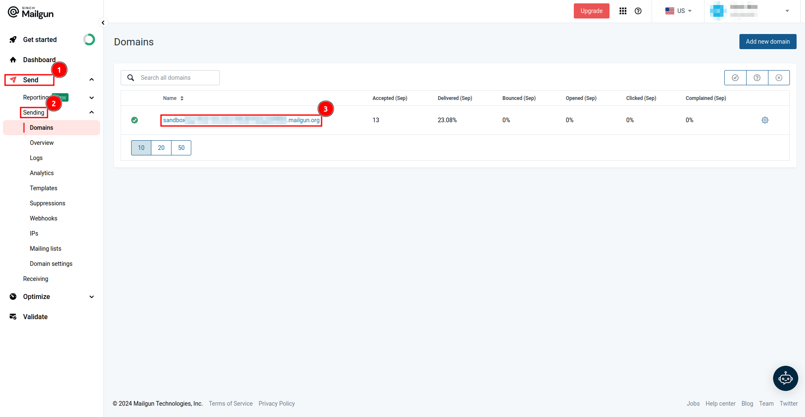This screenshot has width=805, height=417.
Task: Filter by verified domains checkmark icon
Action: [735, 78]
